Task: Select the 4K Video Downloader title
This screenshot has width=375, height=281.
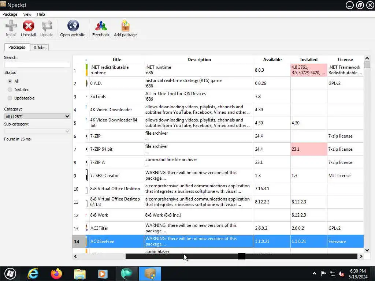Action: 111,110
